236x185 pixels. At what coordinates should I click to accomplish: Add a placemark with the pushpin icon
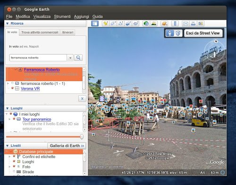click(105, 24)
